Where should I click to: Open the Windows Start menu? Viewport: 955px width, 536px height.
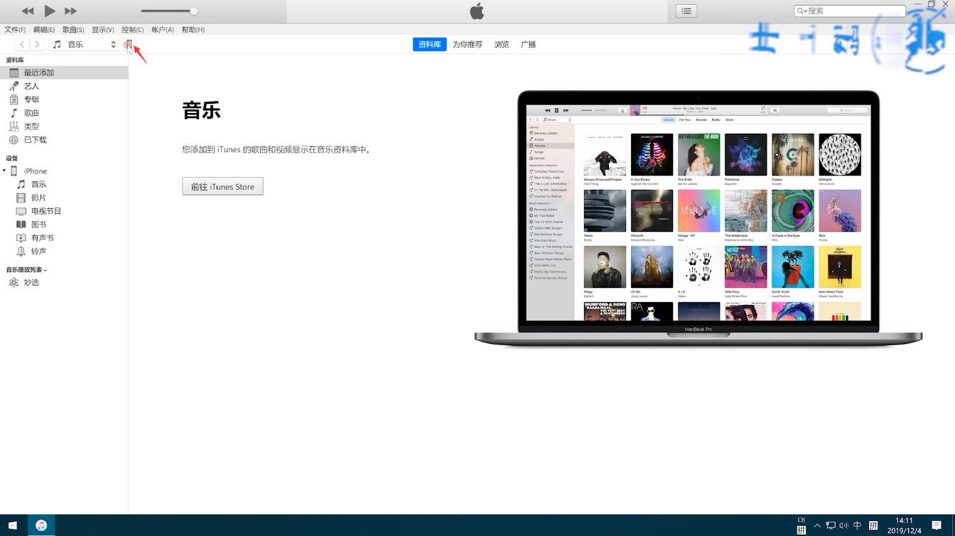[x=13, y=525]
